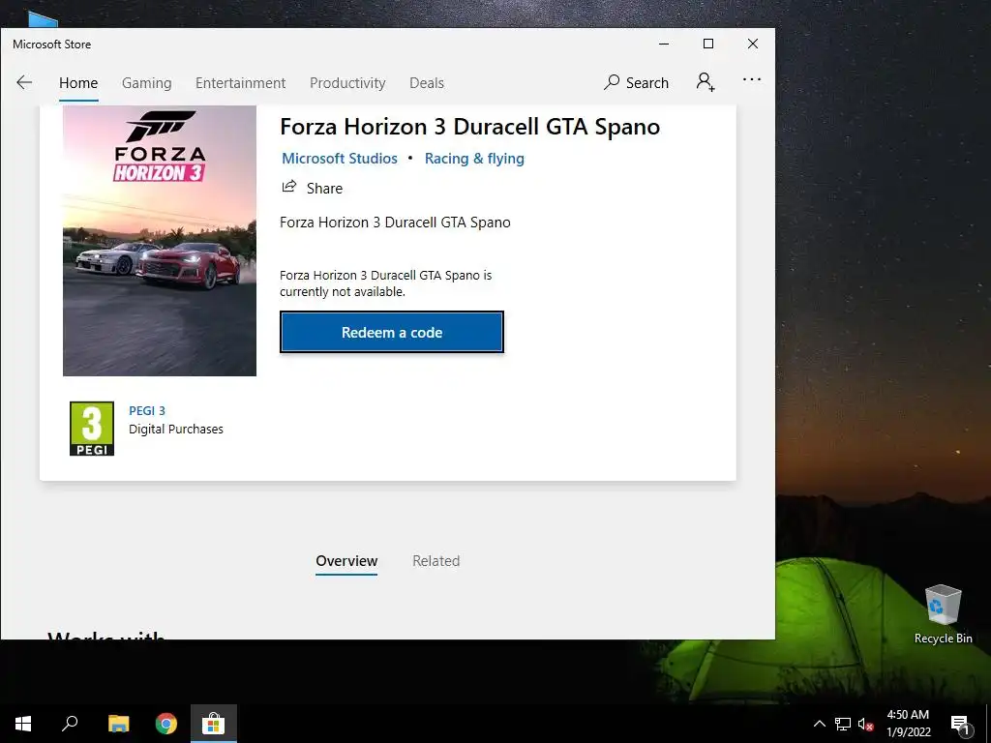Select the Recycle Bin desktop icon
This screenshot has width=991, height=743.
[x=943, y=614]
